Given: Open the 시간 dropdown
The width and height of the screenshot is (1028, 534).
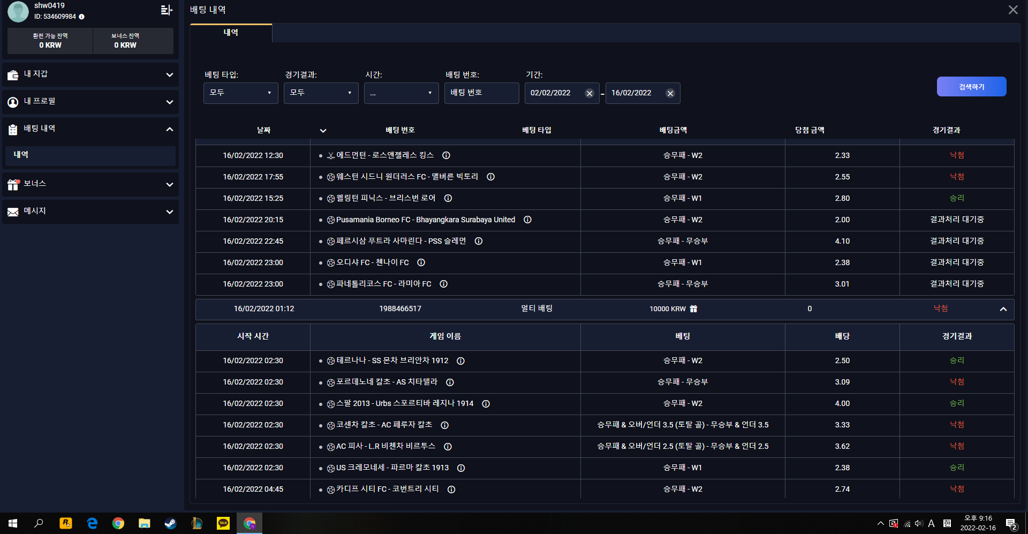Looking at the screenshot, I should [402, 93].
